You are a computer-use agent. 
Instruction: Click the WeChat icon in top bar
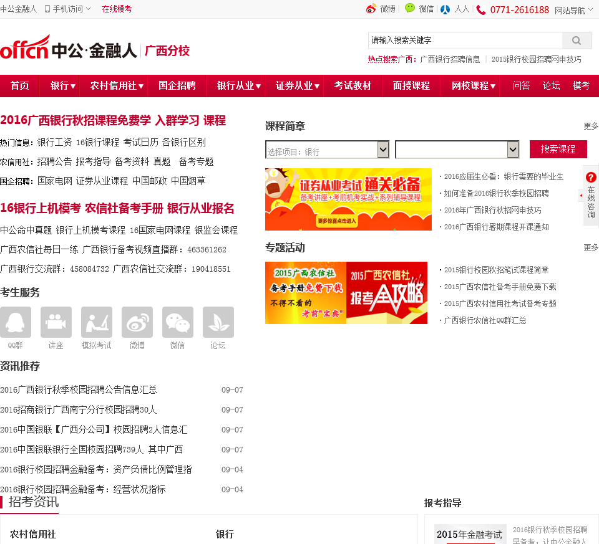410,8
